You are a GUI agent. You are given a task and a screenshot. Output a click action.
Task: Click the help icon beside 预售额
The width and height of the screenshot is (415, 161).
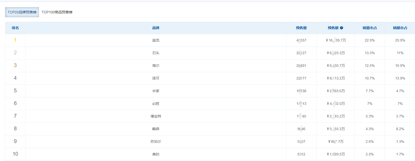(x=342, y=28)
